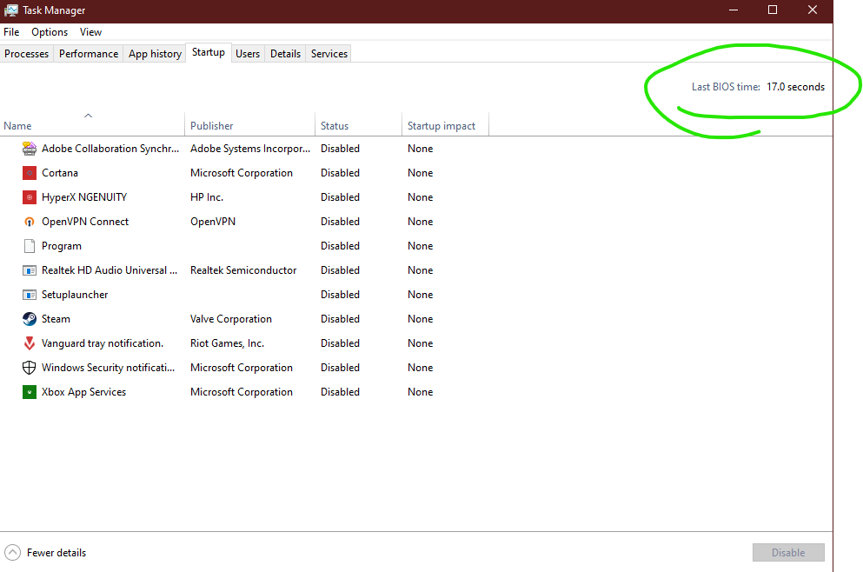The width and height of the screenshot is (863, 572).
Task: Click the Disabled status for Setuplauncher
Action: click(340, 295)
